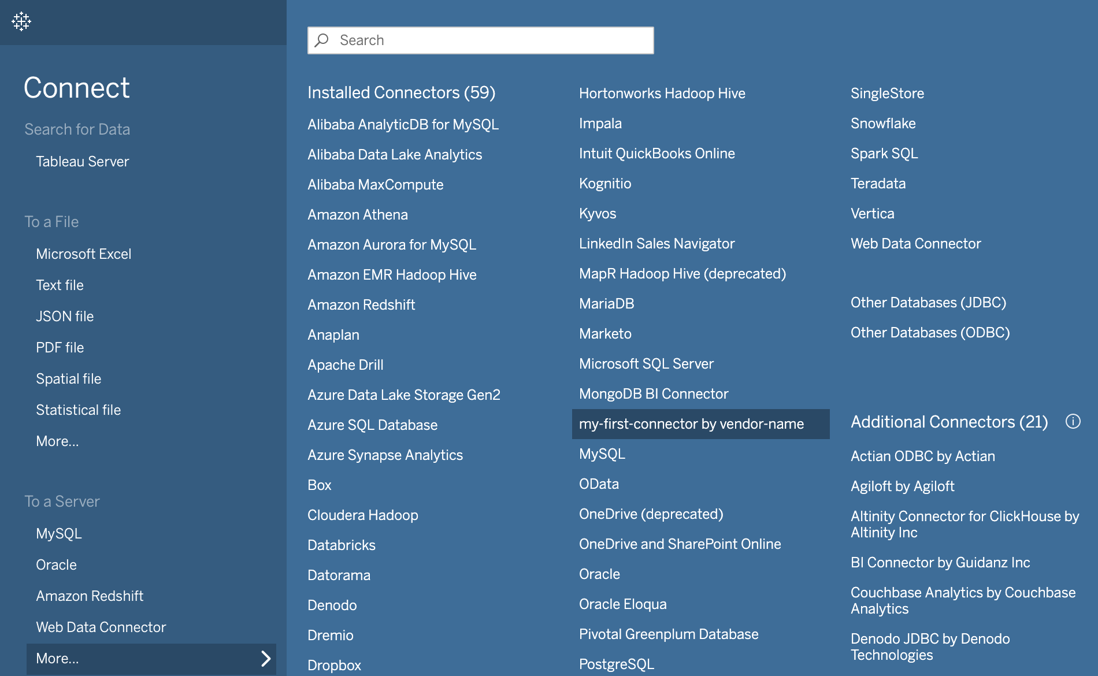The width and height of the screenshot is (1098, 676).
Task: Click the chevron arrow next to More
Action: coord(267,658)
